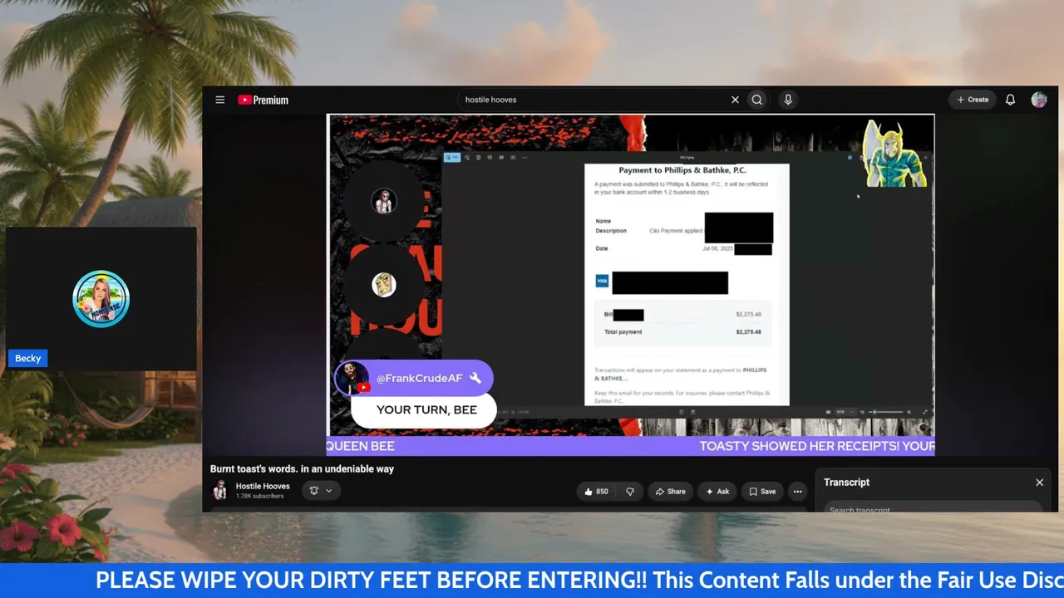This screenshot has width=1064, height=598.
Task: Click the '1.78K subscribers' count
Action: [259, 496]
